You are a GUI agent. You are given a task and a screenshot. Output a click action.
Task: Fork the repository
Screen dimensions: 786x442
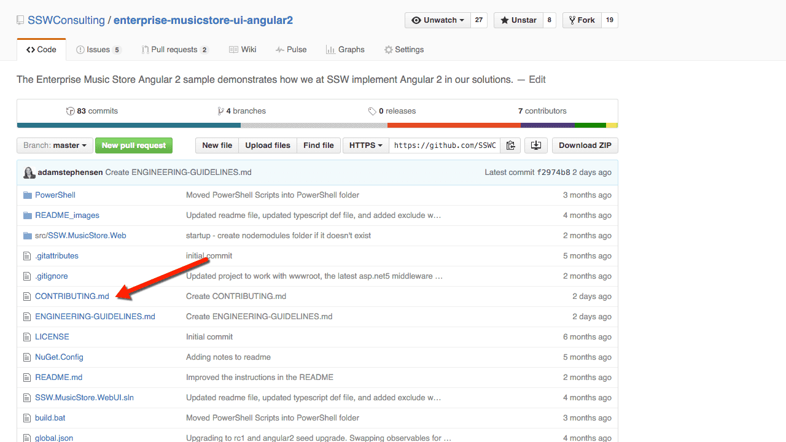click(582, 20)
